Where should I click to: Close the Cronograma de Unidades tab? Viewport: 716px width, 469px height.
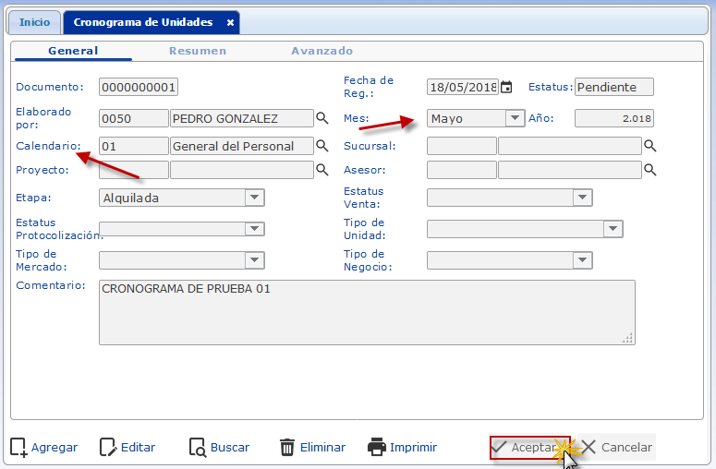pos(231,22)
